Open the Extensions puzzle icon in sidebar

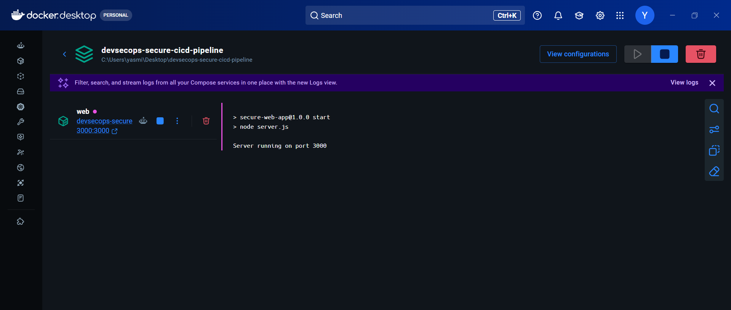coord(21,221)
